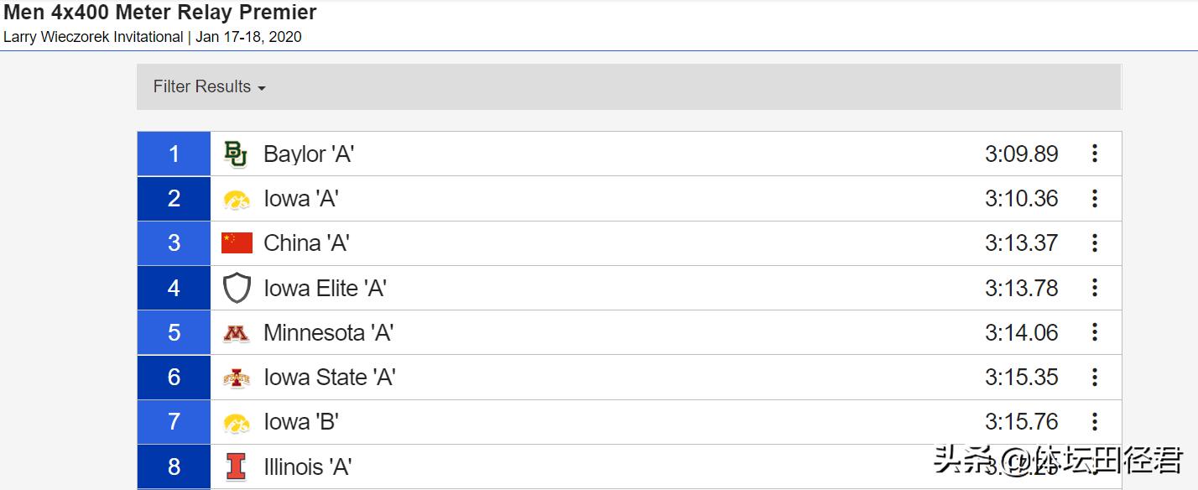Click the China flag icon

click(x=237, y=243)
